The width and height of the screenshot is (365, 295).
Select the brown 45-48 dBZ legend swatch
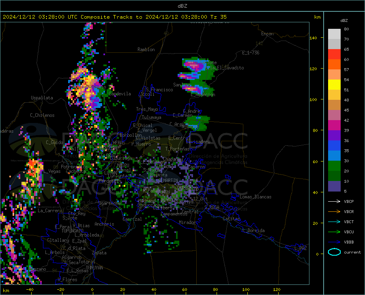pos(334,105)
